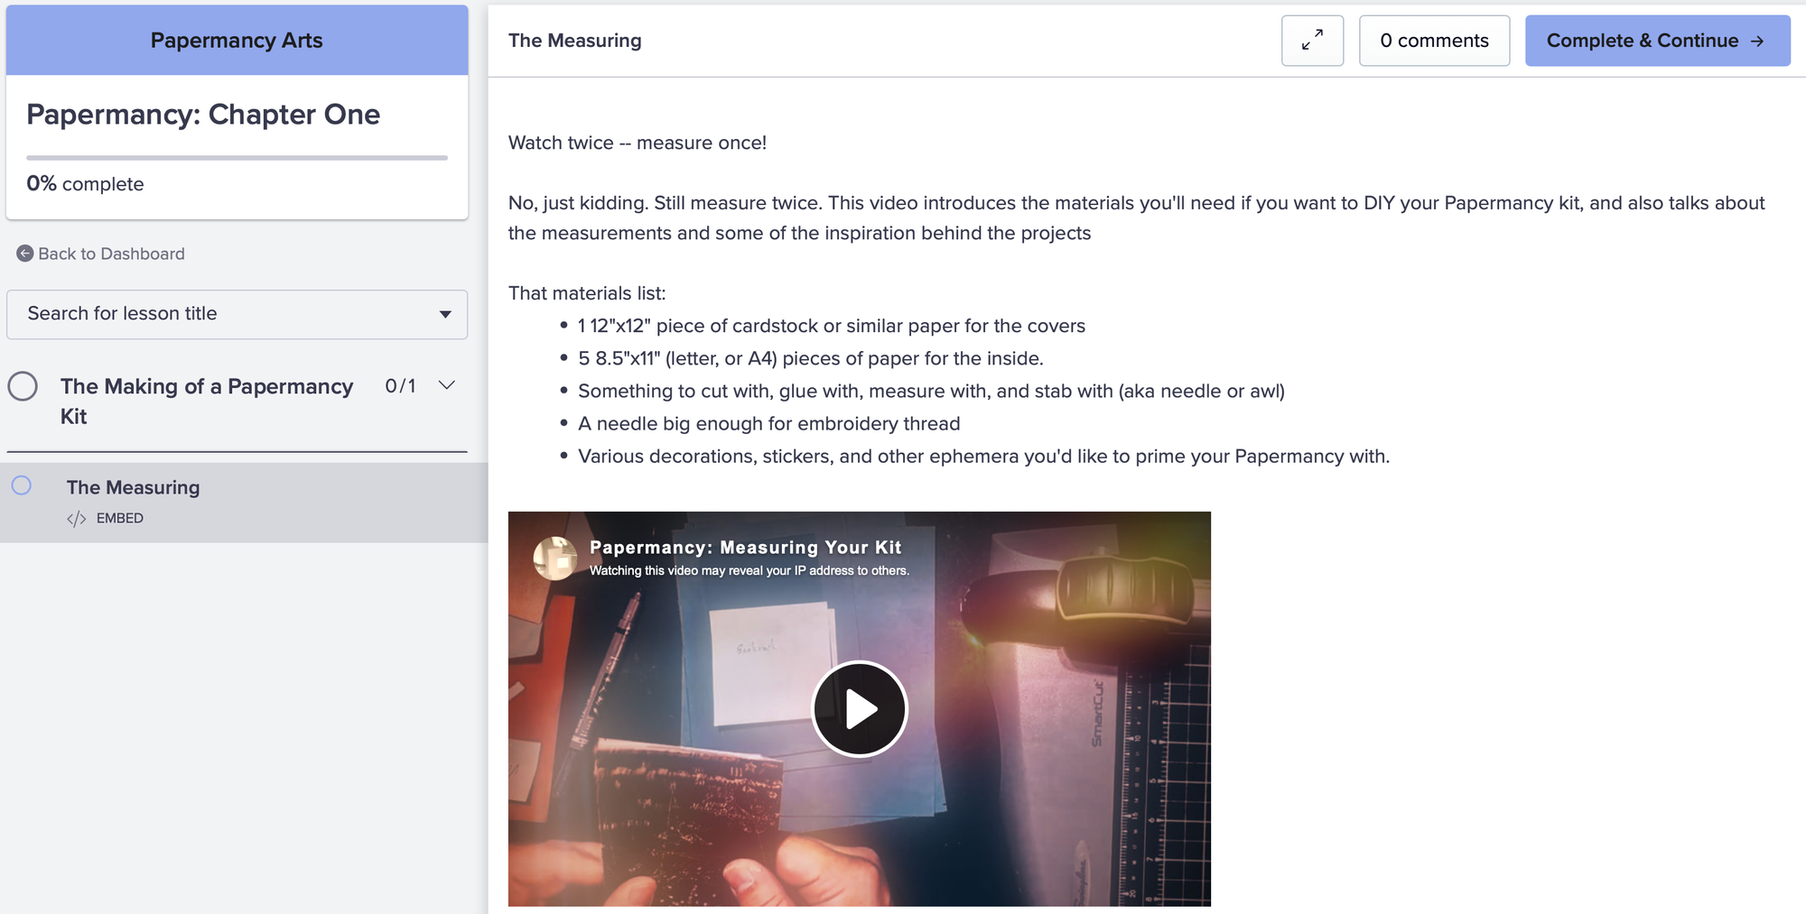Toggle The Measuring lesson completion circle
Viewport: 1806px width, 914px height.
click(x=22, y=485)
